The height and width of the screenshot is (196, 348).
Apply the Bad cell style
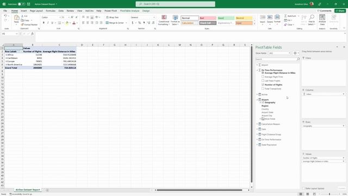pyautogui.click(x=208, y=18)
